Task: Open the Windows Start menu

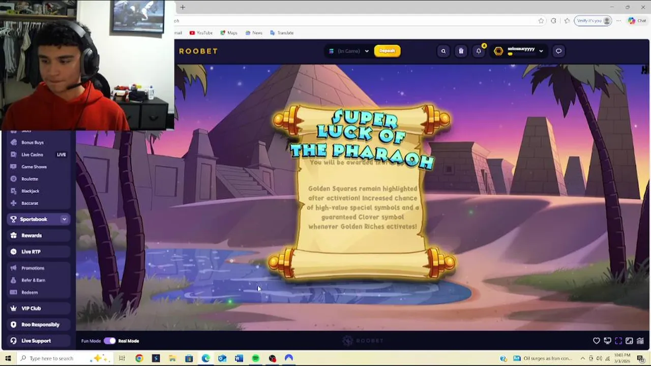Action: (x=8, y=358)
